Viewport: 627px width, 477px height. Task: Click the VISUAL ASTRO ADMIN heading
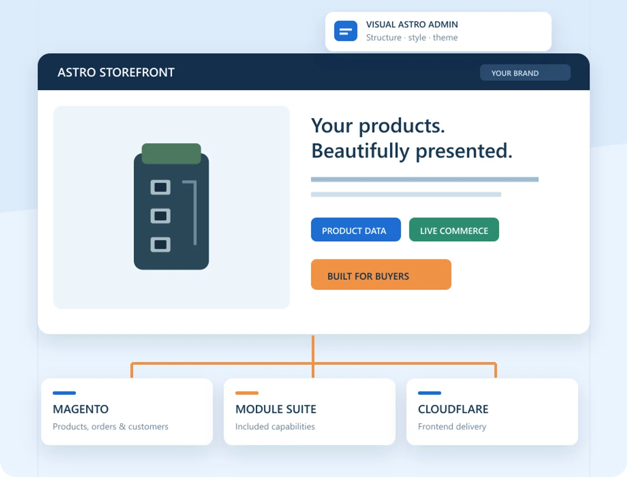[x=412, y=24]
